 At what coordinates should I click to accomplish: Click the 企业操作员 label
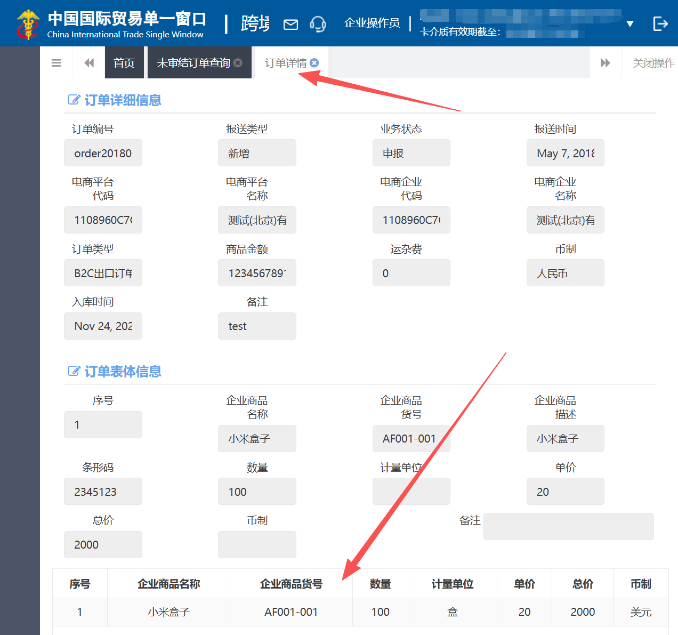[x=372, y=23]
